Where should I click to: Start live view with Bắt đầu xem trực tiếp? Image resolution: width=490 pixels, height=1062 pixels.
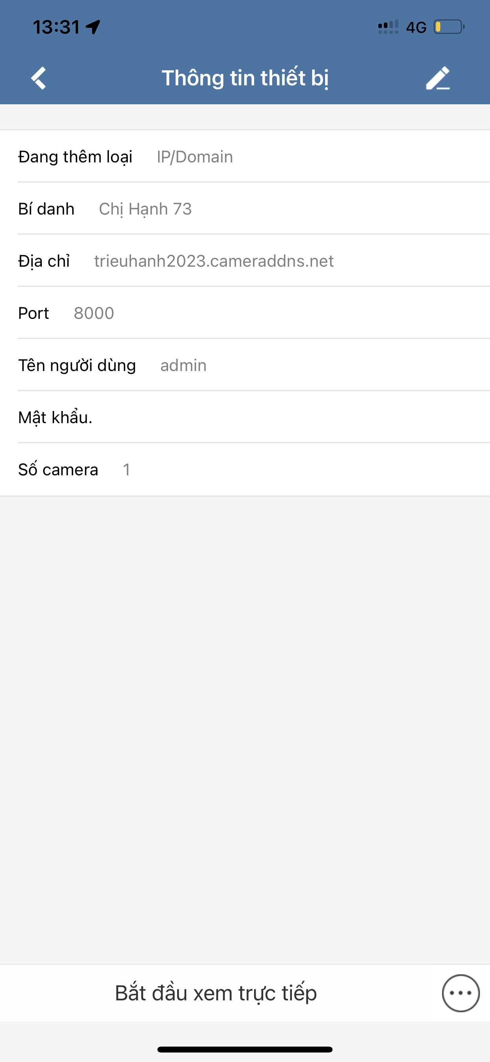pyautogui.click(x=216, y=993)
